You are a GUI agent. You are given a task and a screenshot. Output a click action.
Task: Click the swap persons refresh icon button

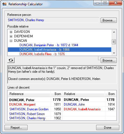(x=11, y=60)
